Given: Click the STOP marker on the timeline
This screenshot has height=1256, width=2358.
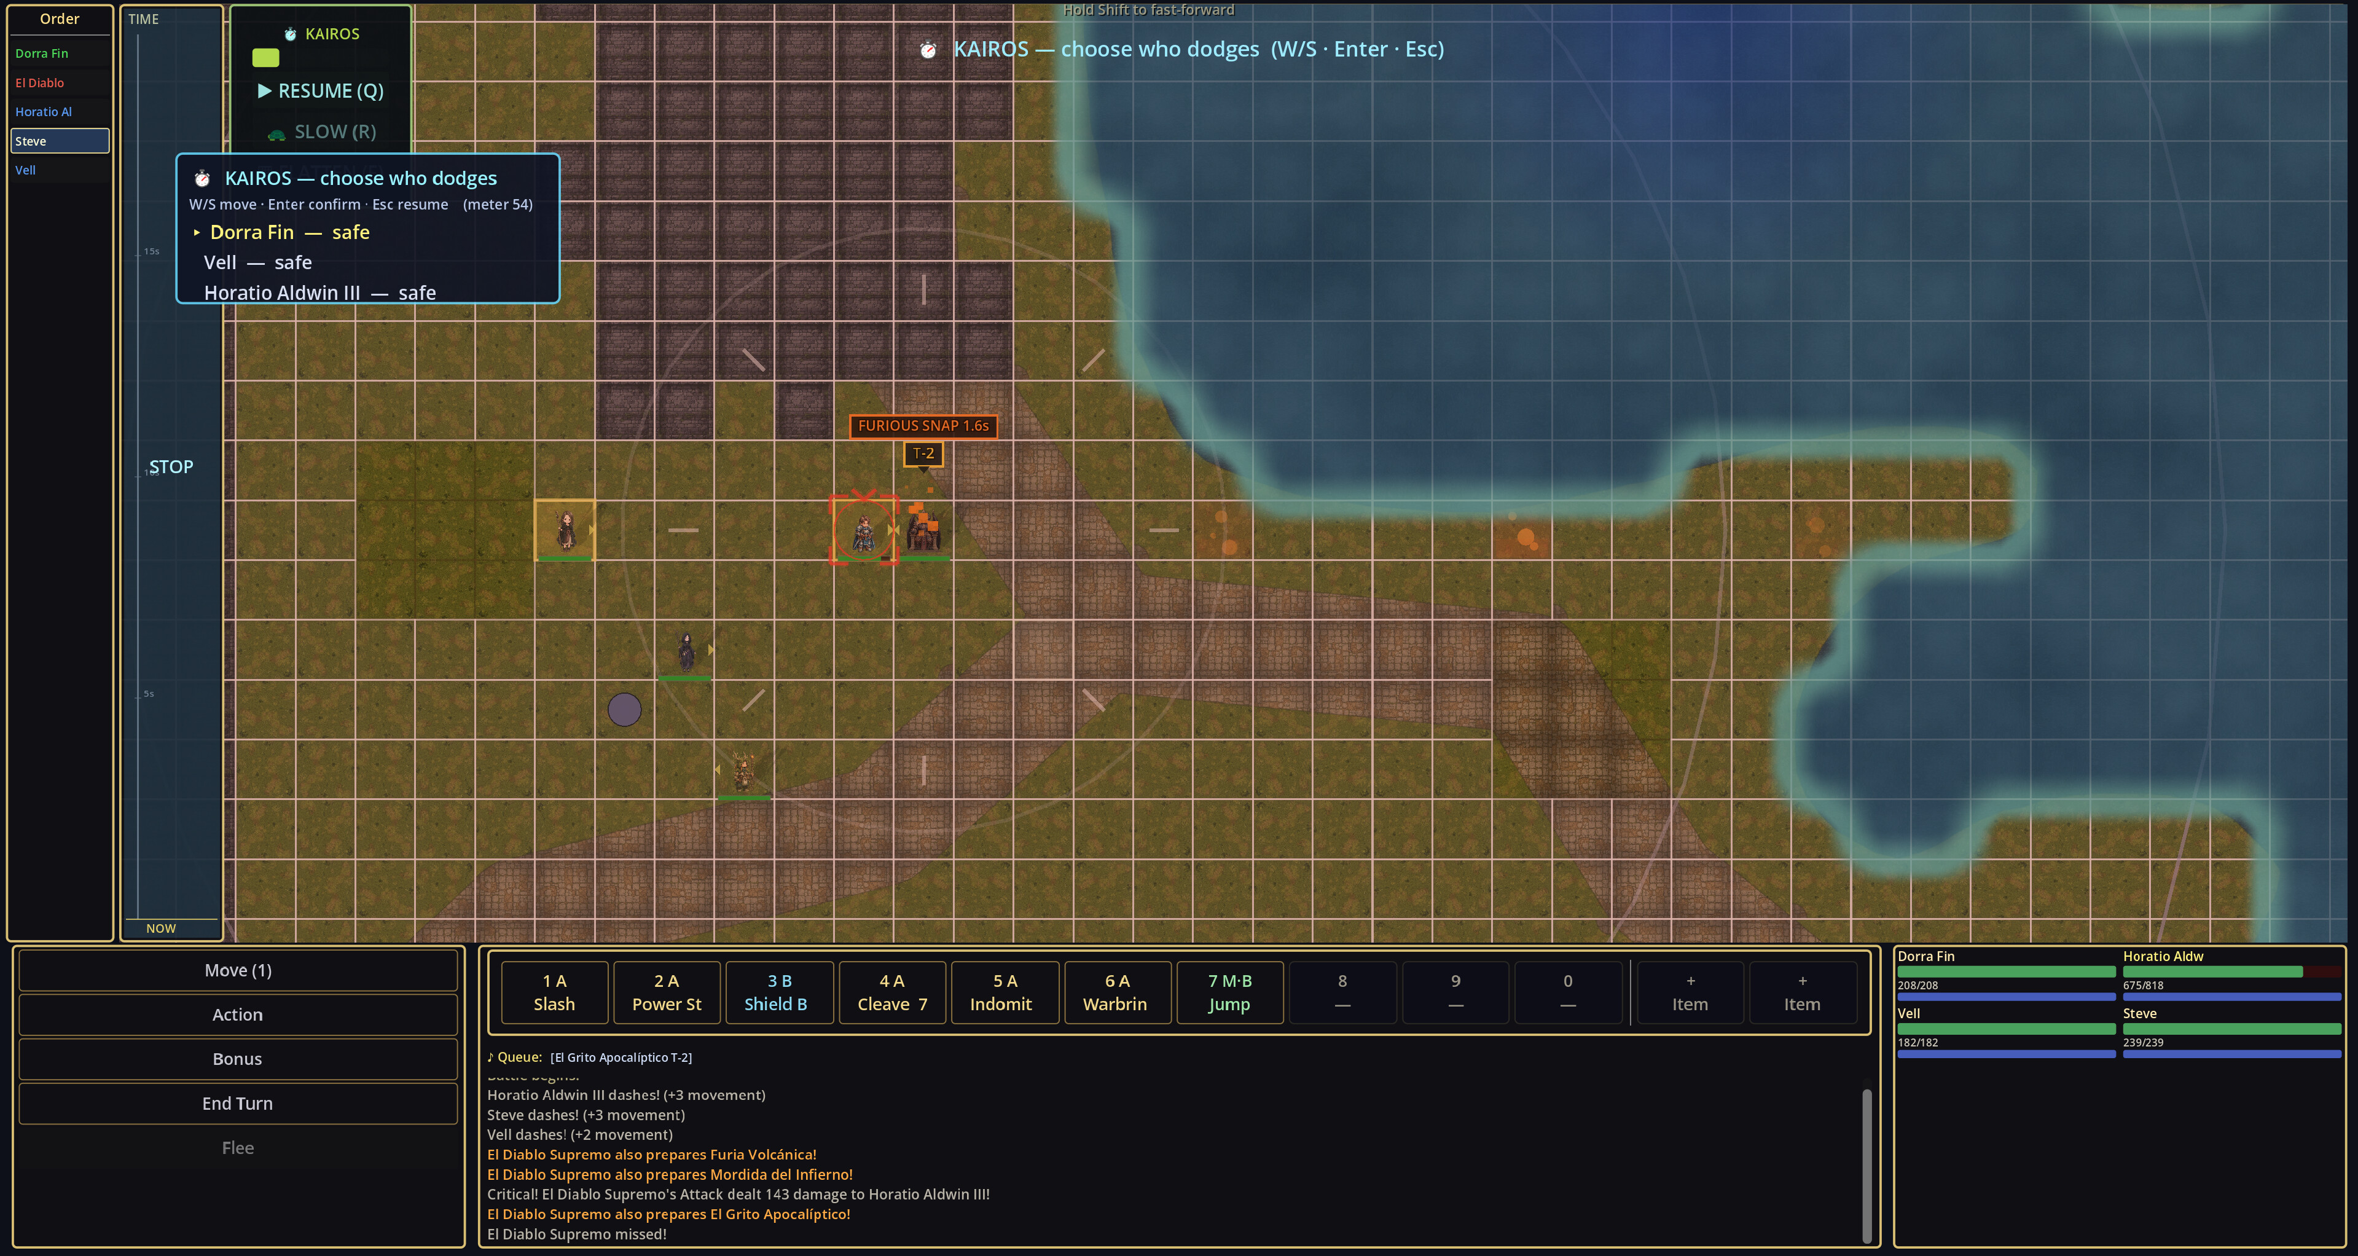Looking at the screenshot, I should pos(171,467).
